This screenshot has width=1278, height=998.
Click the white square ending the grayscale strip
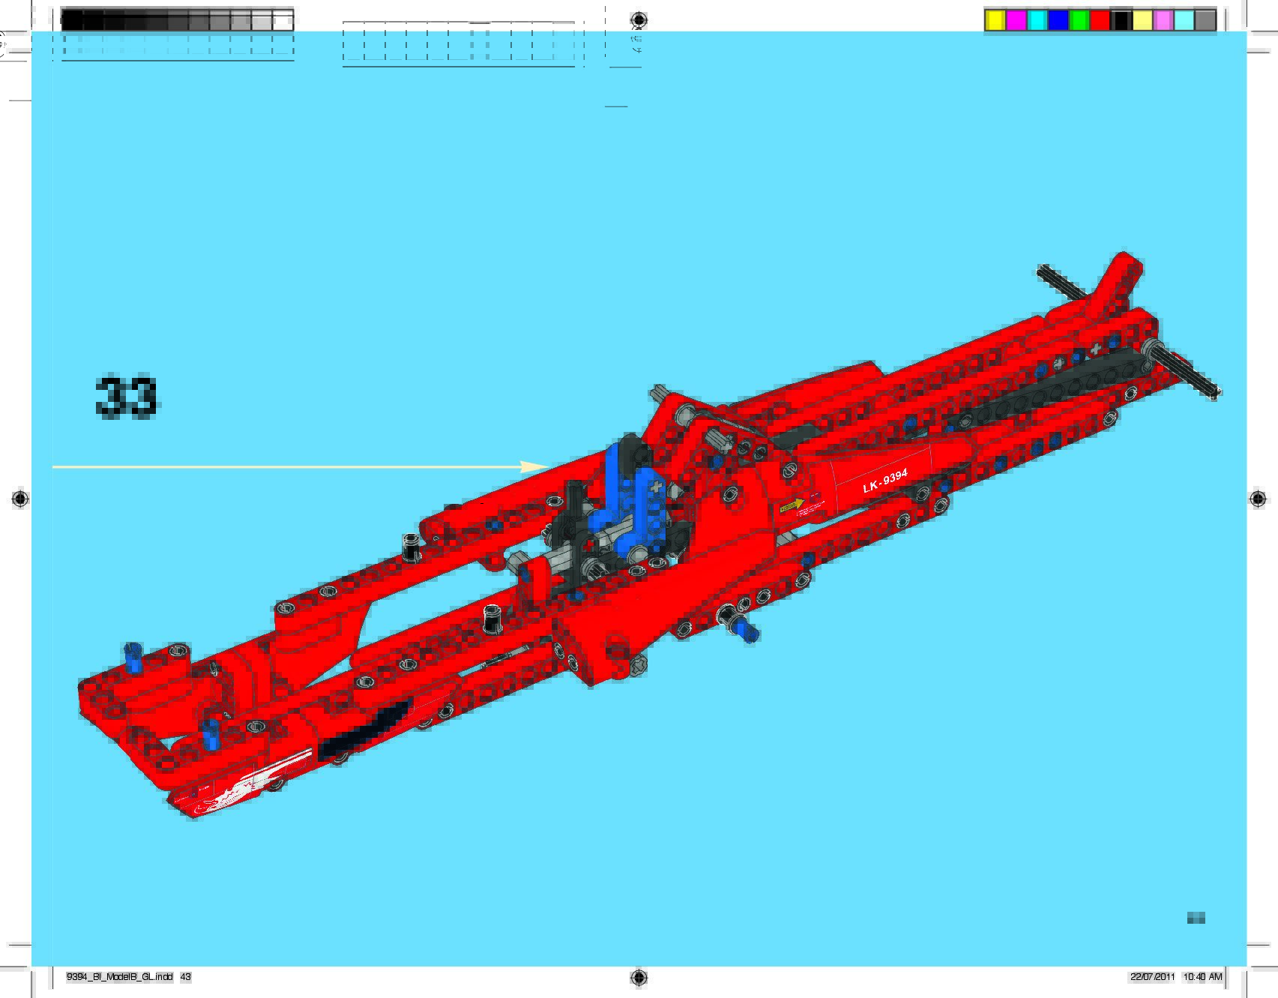pyautogui.click(x=283, y=21)
